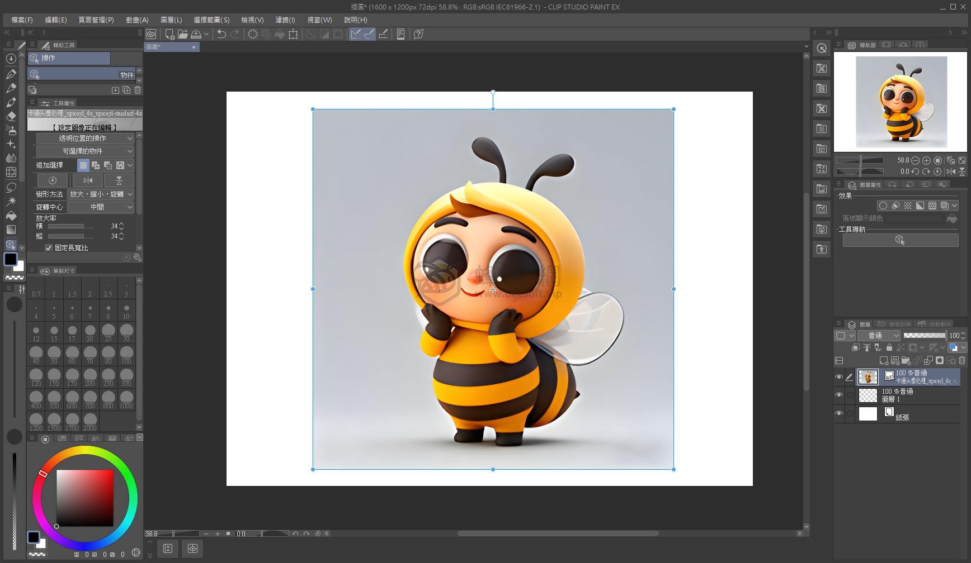Select the Decoration sparkle tool

pos(11,144)
